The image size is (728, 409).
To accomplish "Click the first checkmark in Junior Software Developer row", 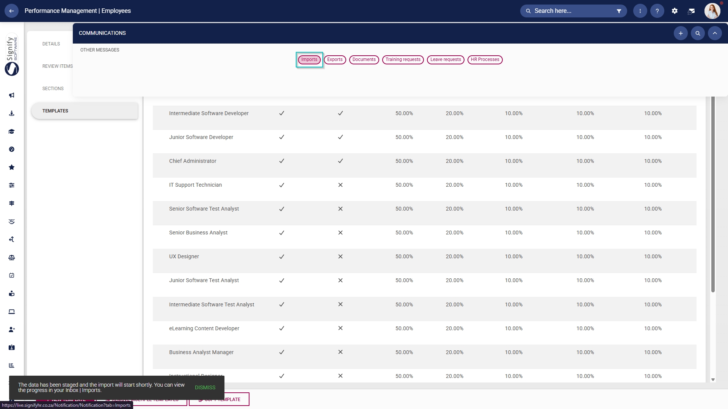I will (282, 137).
